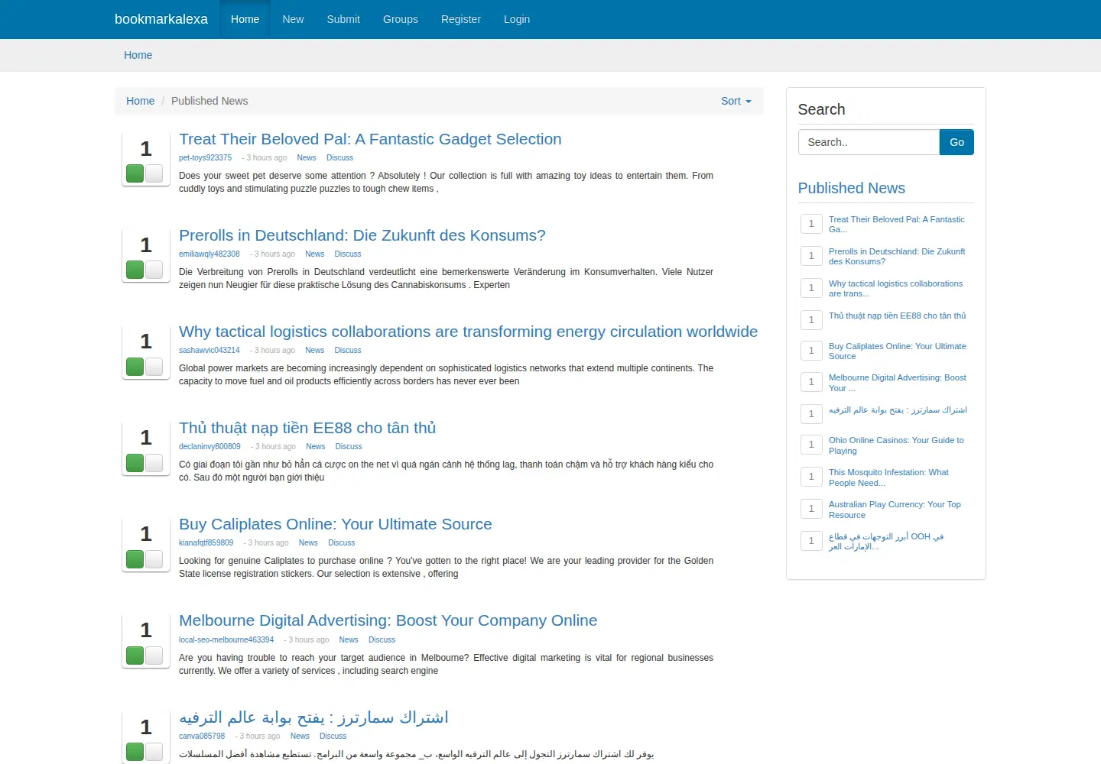Screen dimensions: 1101x764
Task: View profile of user sashawvic043214
Action: point(209,350)
